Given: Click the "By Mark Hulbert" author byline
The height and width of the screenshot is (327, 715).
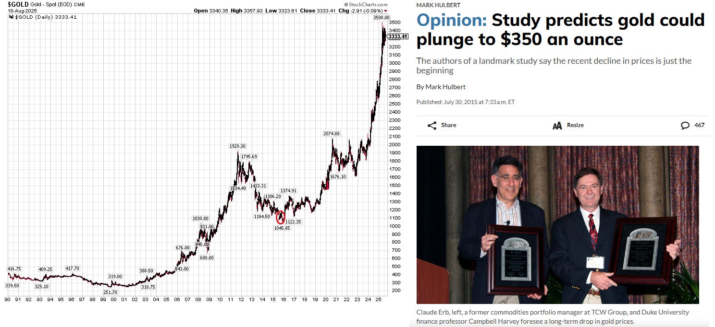Looking at the screenshot, I should 441,87.
